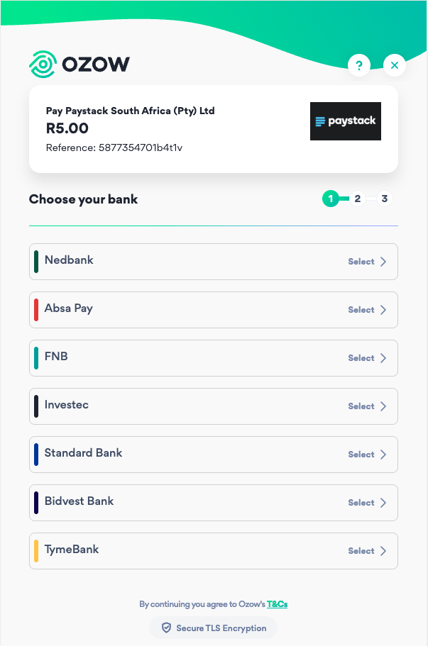Click the red Absa Pay color bar
The image size is (428, 646).
pos(36,310)
